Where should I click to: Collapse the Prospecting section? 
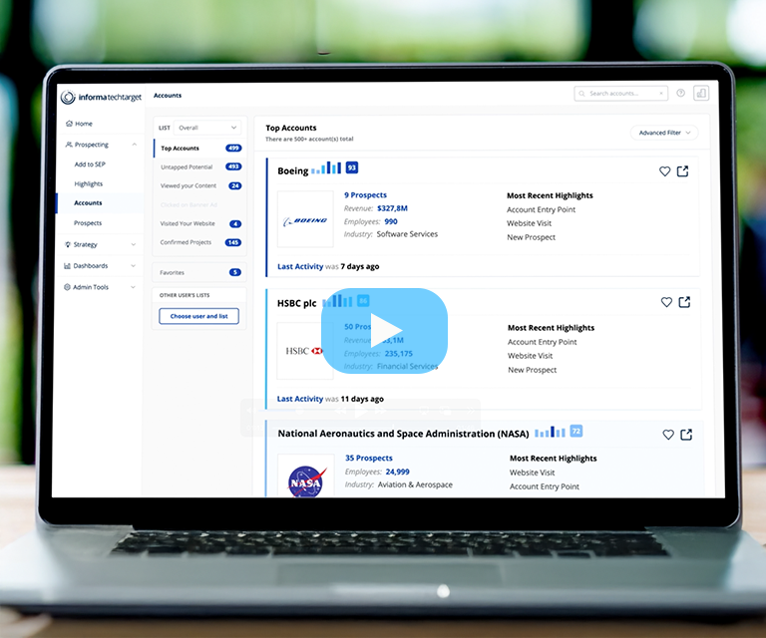(134, 145)
